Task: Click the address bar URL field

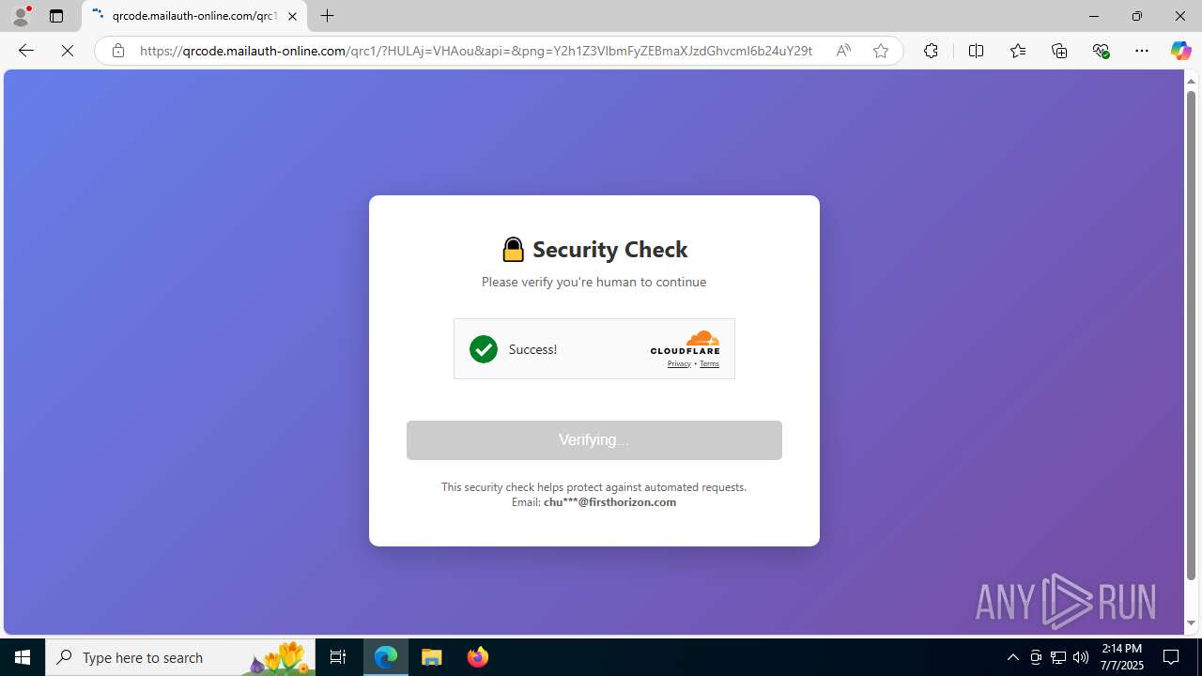Action: coord(475,51)
